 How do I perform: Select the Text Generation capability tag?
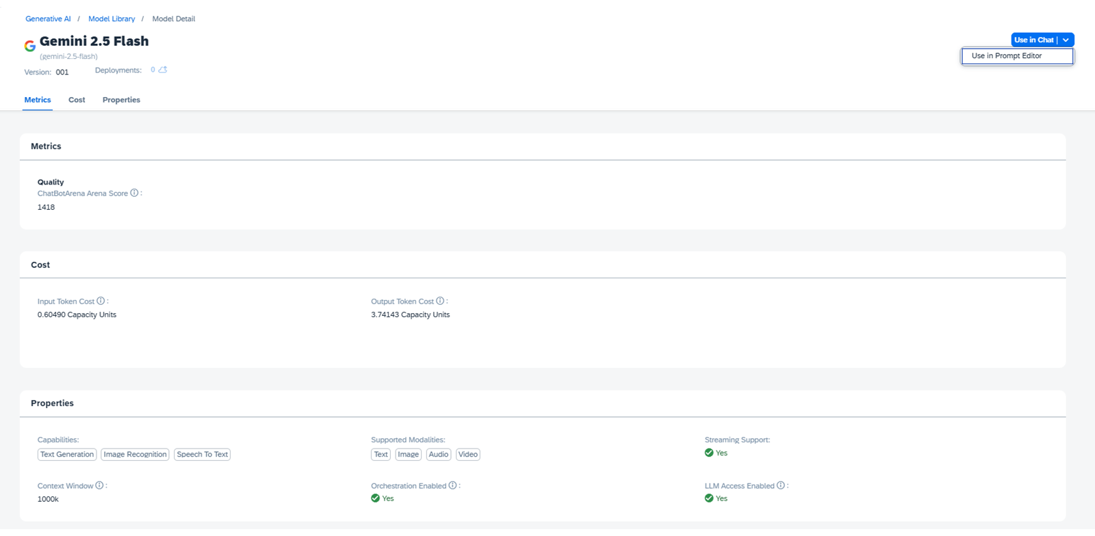click(x=67, y=455)
